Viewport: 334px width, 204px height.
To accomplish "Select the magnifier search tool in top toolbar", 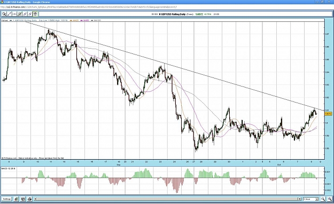I will (x=4, y=14).
